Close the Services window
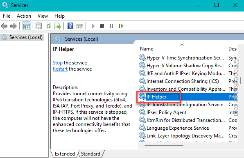The width and height of the screenshot is (244, 158). coord(235,5)
